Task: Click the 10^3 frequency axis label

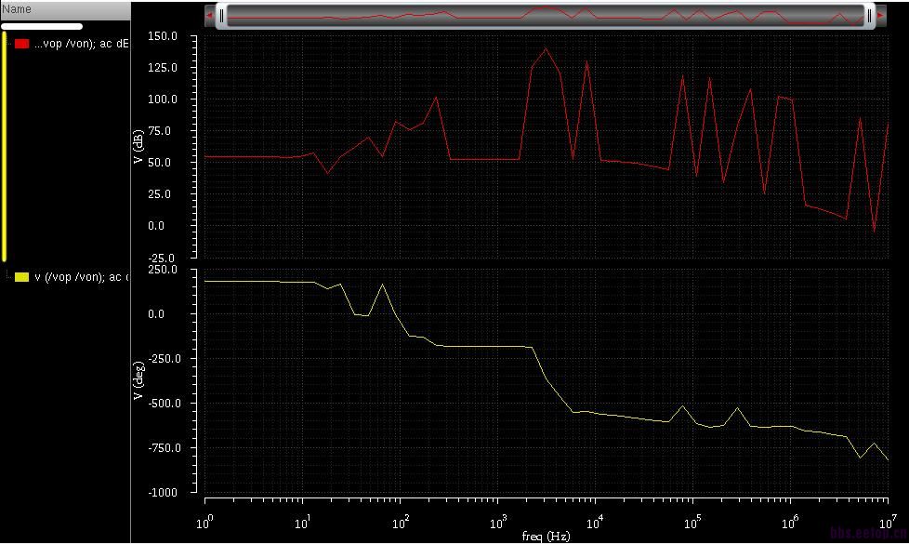Action: point(497,523)
